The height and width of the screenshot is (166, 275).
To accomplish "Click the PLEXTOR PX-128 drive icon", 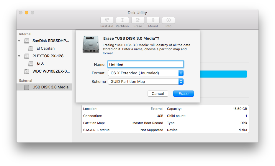I will (x=27, y=56).
